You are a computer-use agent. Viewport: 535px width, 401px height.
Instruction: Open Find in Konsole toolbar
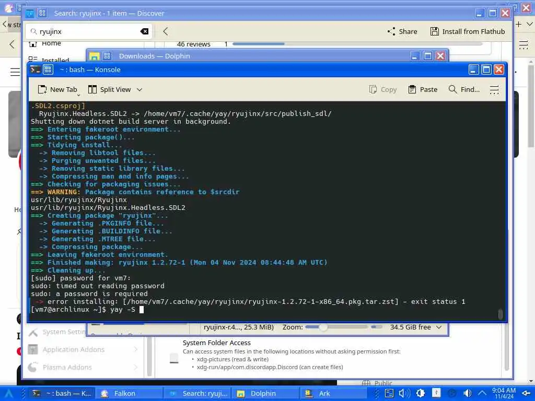(x=464, y=89)
